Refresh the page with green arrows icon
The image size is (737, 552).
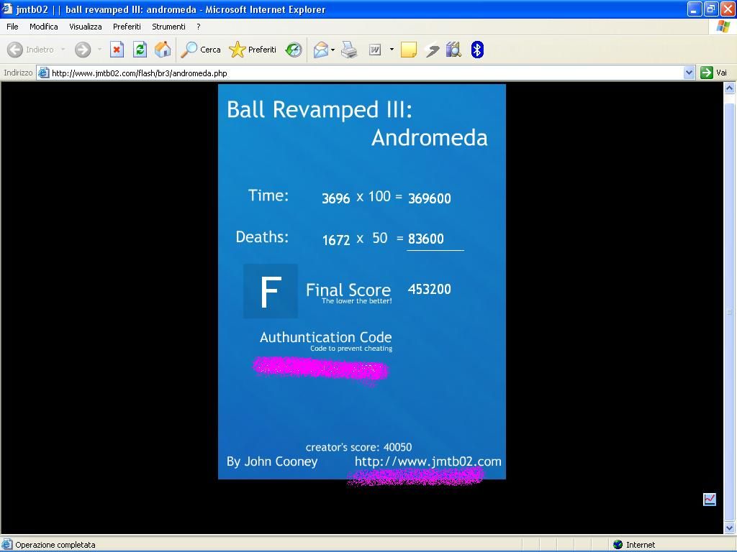click(140, 50)
